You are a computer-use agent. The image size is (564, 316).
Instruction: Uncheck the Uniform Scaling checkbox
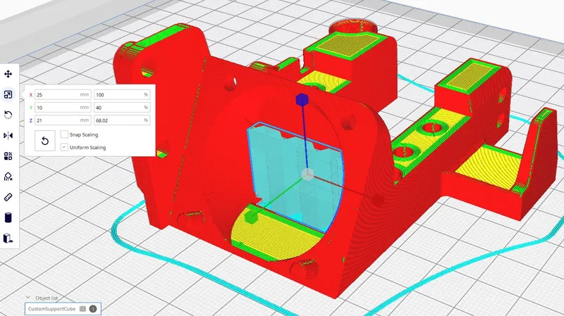(65, 147)
